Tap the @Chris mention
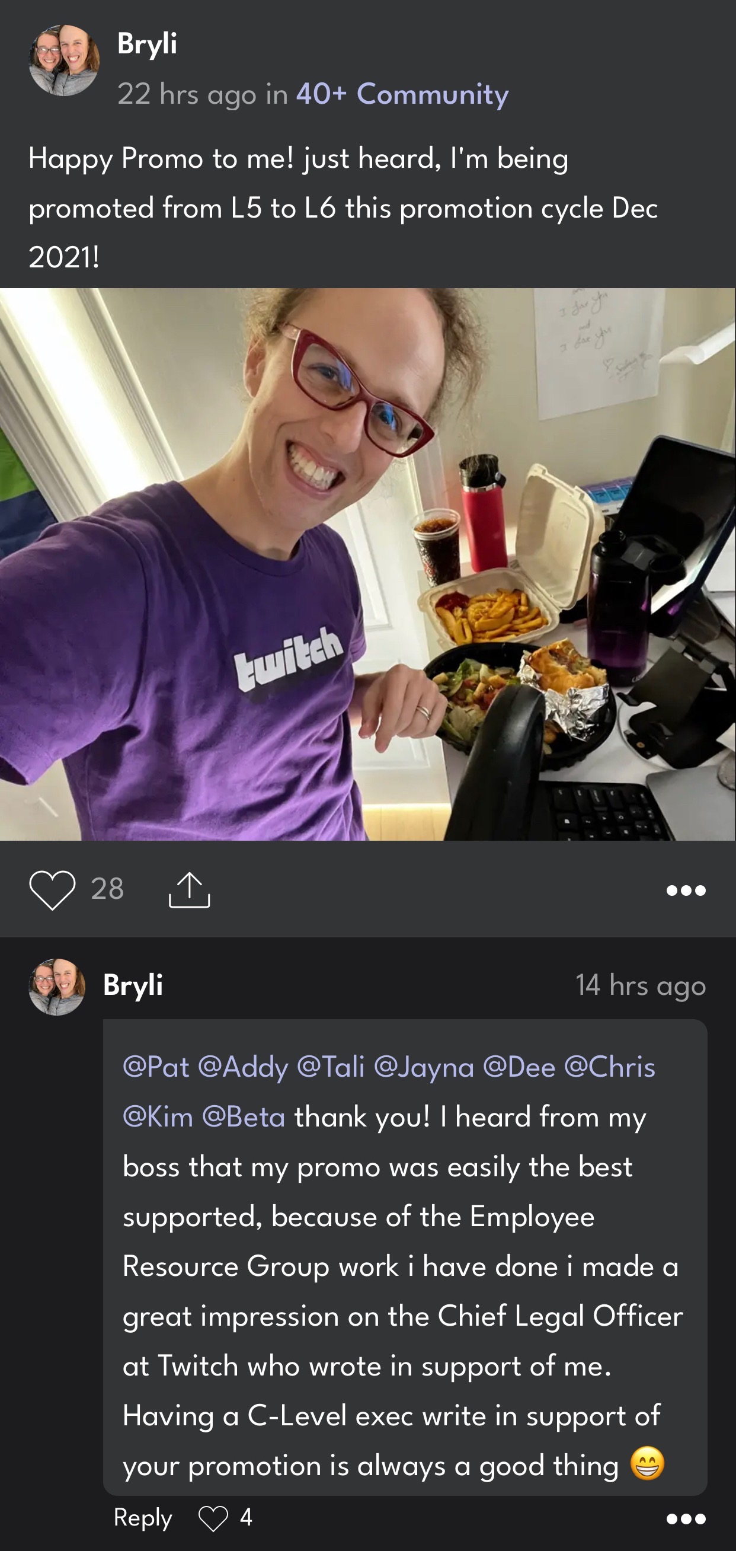Screen dimensions: 736x1551 (609, 1067)
